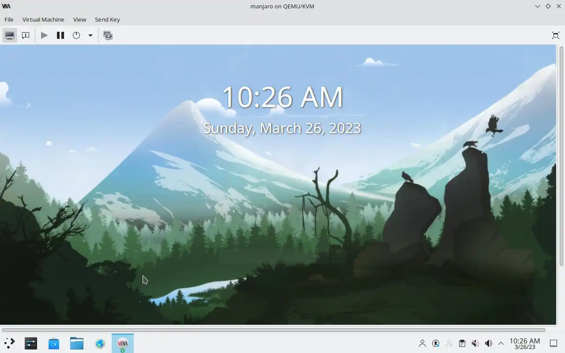Show virtual hardware details
The image size is (565, 353).
pos(26,35)
